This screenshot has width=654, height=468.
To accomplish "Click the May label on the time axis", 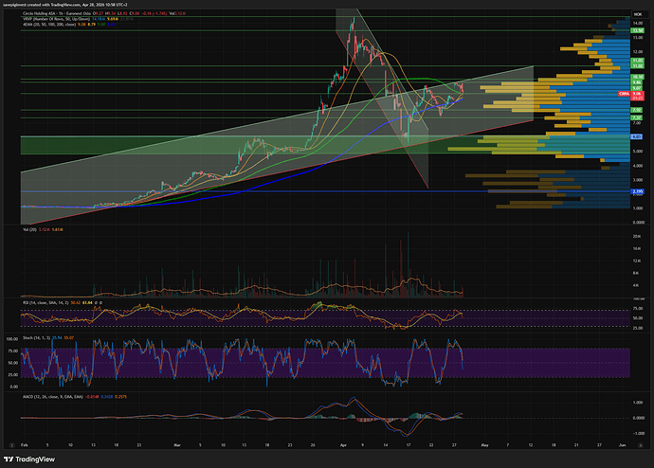I will coord(482,444).
